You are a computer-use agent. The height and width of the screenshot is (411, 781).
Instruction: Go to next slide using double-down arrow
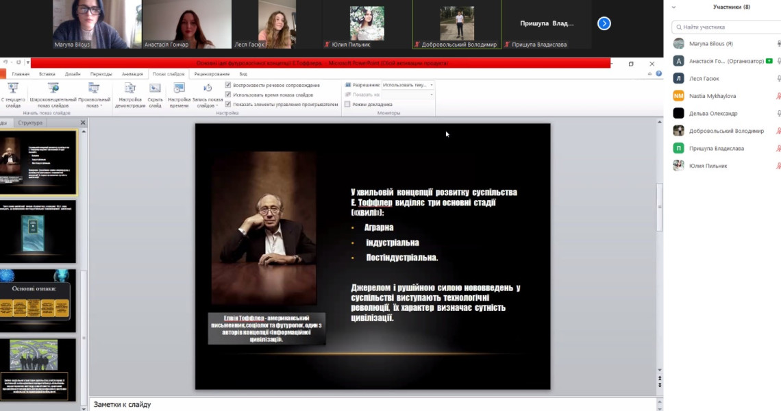(660, 386)
